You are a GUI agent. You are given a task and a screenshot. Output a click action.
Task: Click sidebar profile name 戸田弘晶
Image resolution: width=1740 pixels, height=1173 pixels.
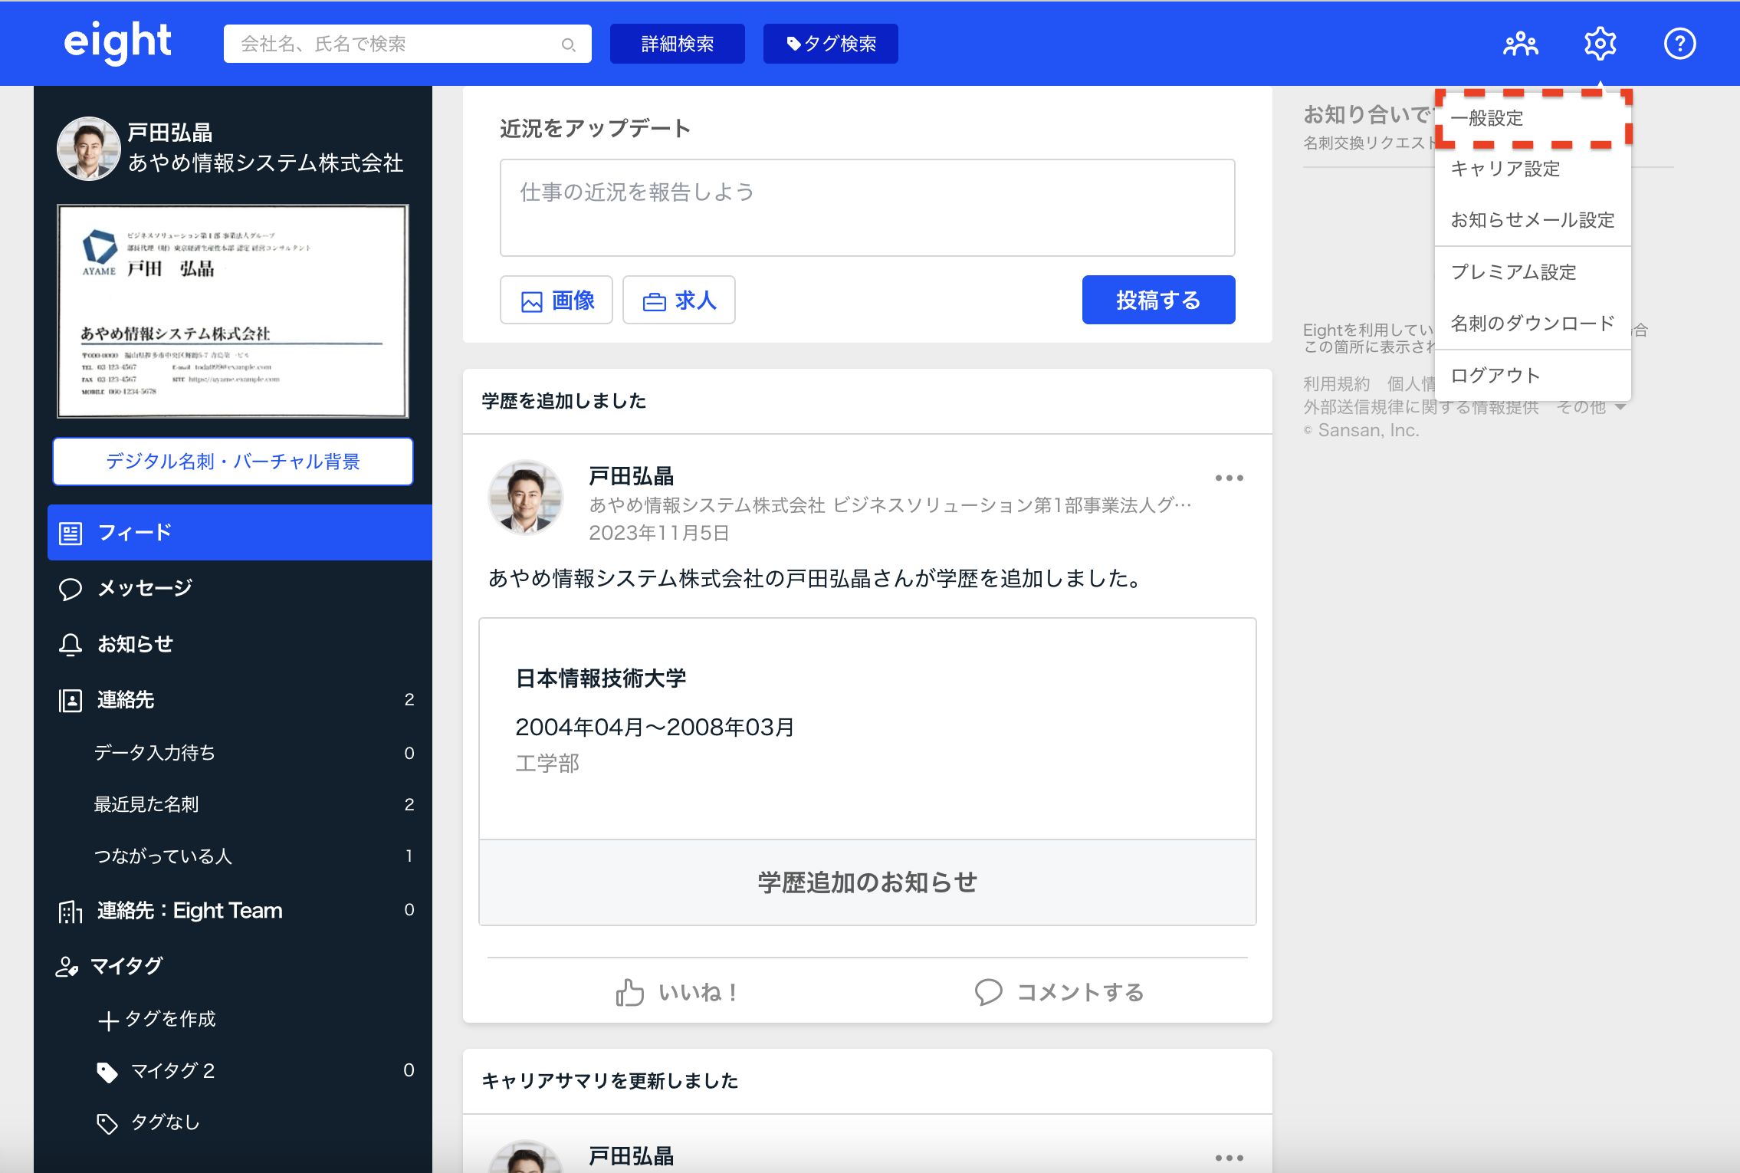(x=170, y=133)
